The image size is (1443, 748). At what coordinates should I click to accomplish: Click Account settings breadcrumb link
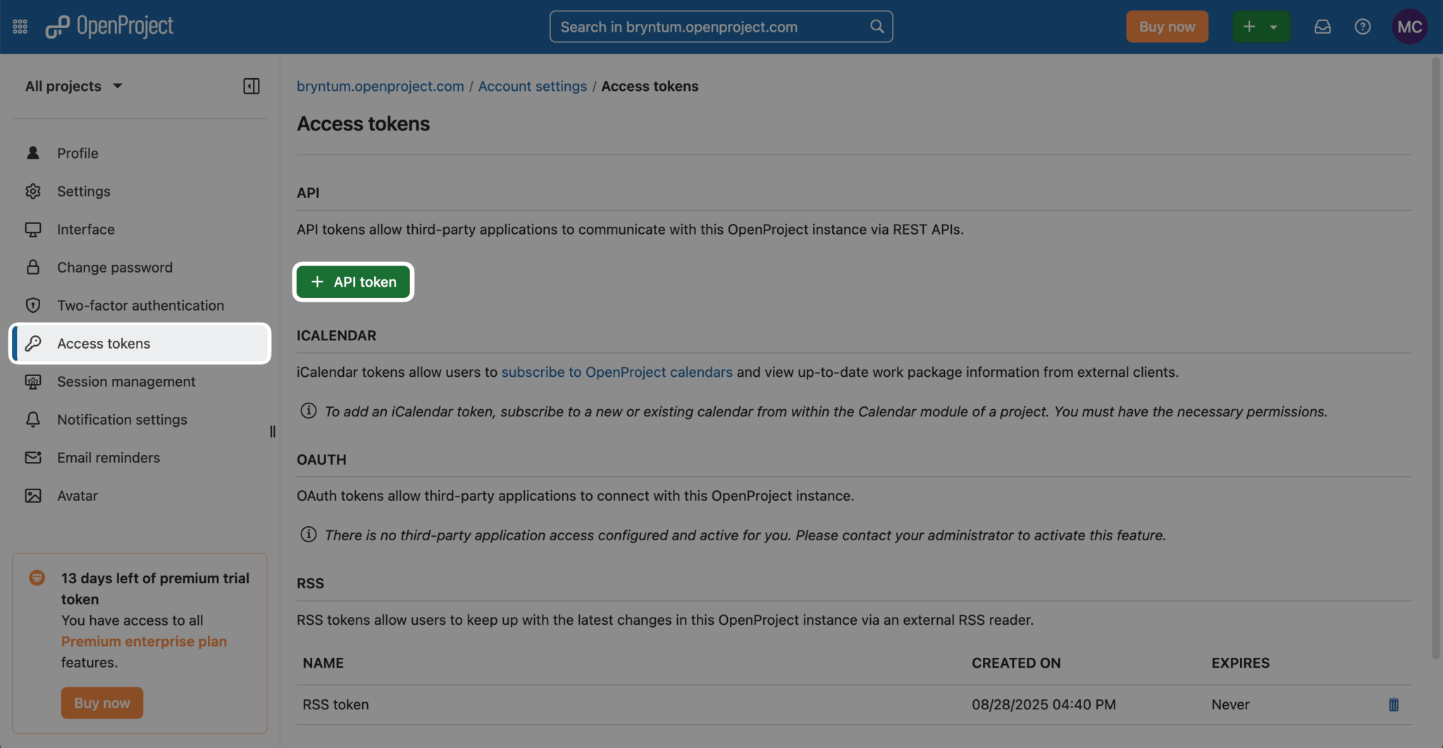coord(532,86)
